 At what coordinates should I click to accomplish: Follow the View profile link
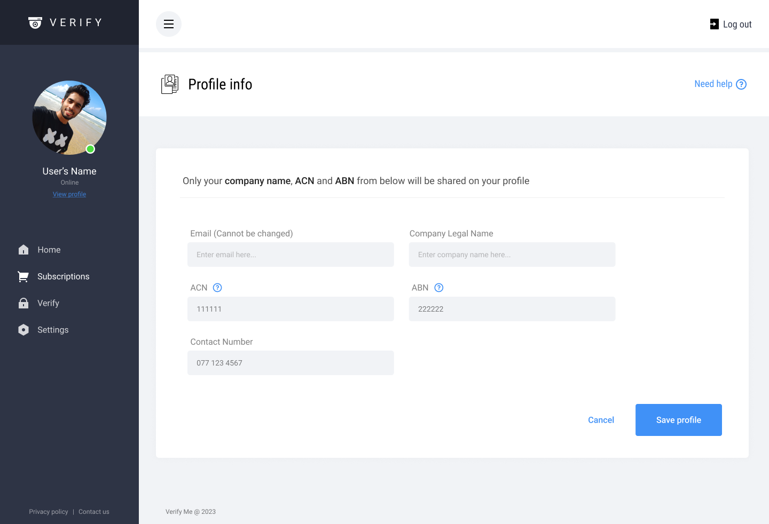point(69,194)
